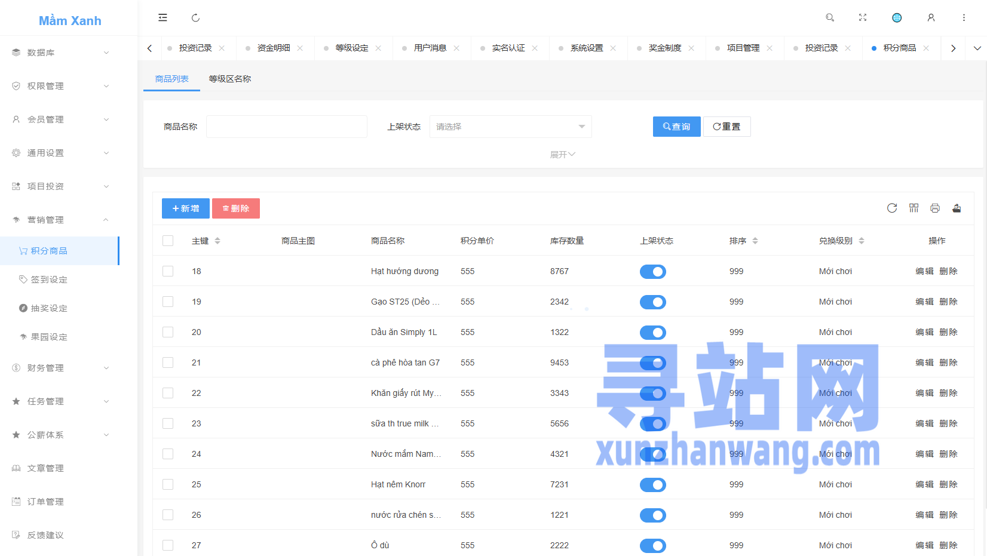The height and width of the screenshot is (556, 987).
Task: Check the row checkbox for ID 23
Action: tap(168, 423)
